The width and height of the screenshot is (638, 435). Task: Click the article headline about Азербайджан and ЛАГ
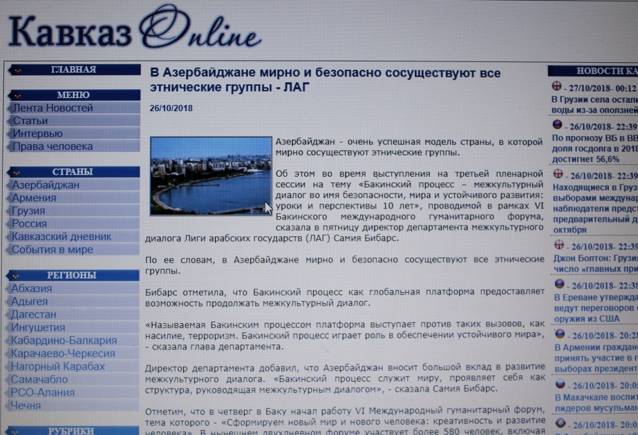[x=325, y=79]
